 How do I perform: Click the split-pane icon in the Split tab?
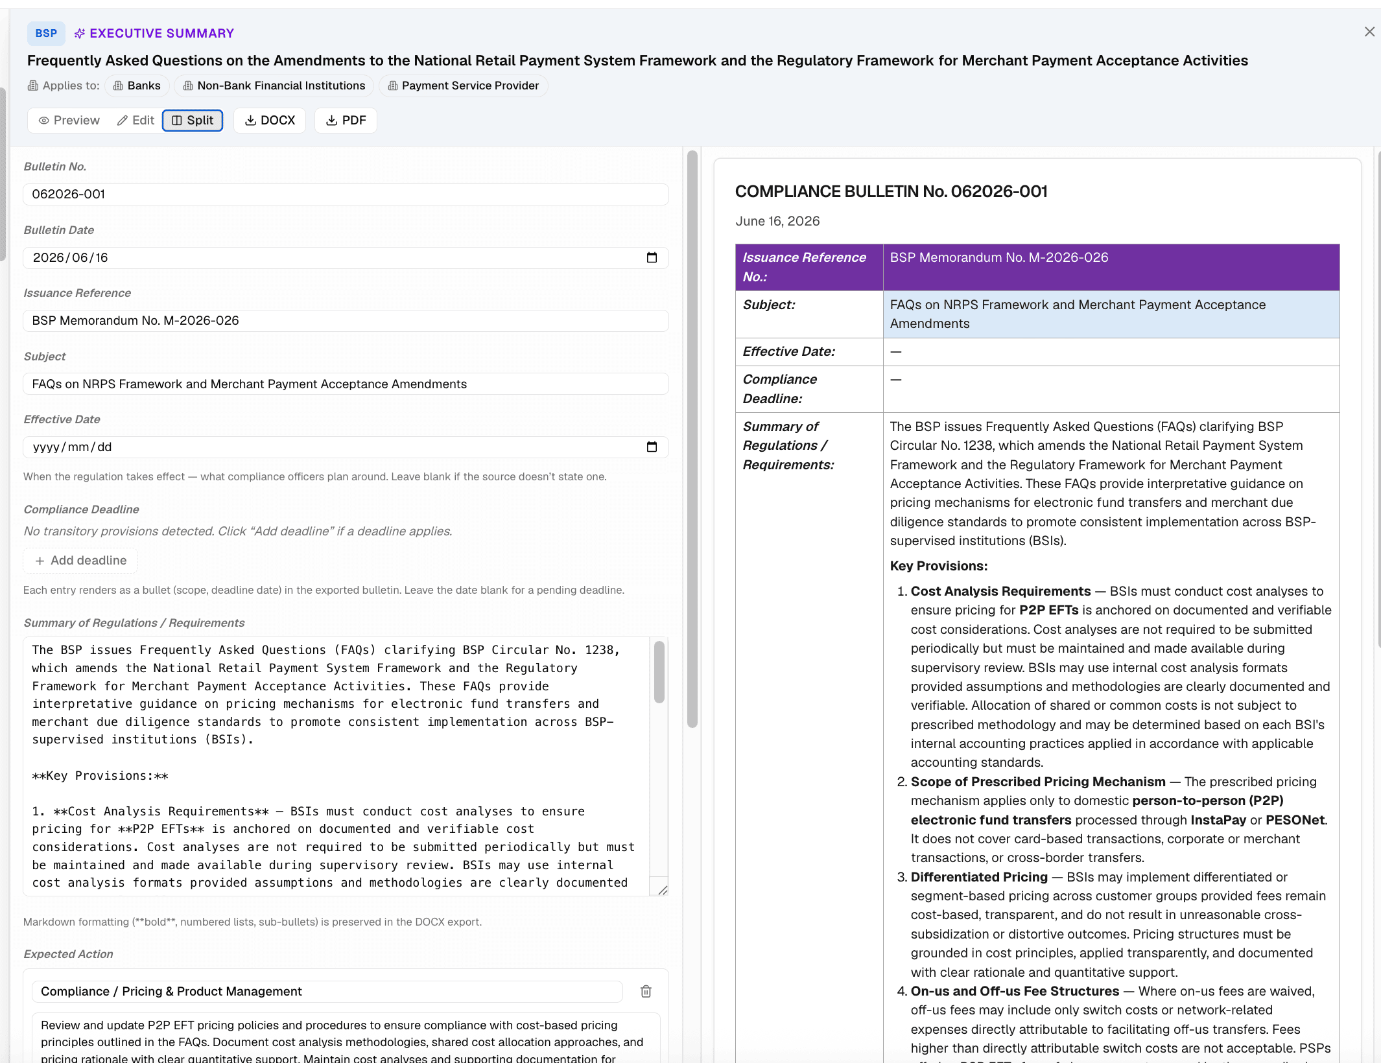176,121
